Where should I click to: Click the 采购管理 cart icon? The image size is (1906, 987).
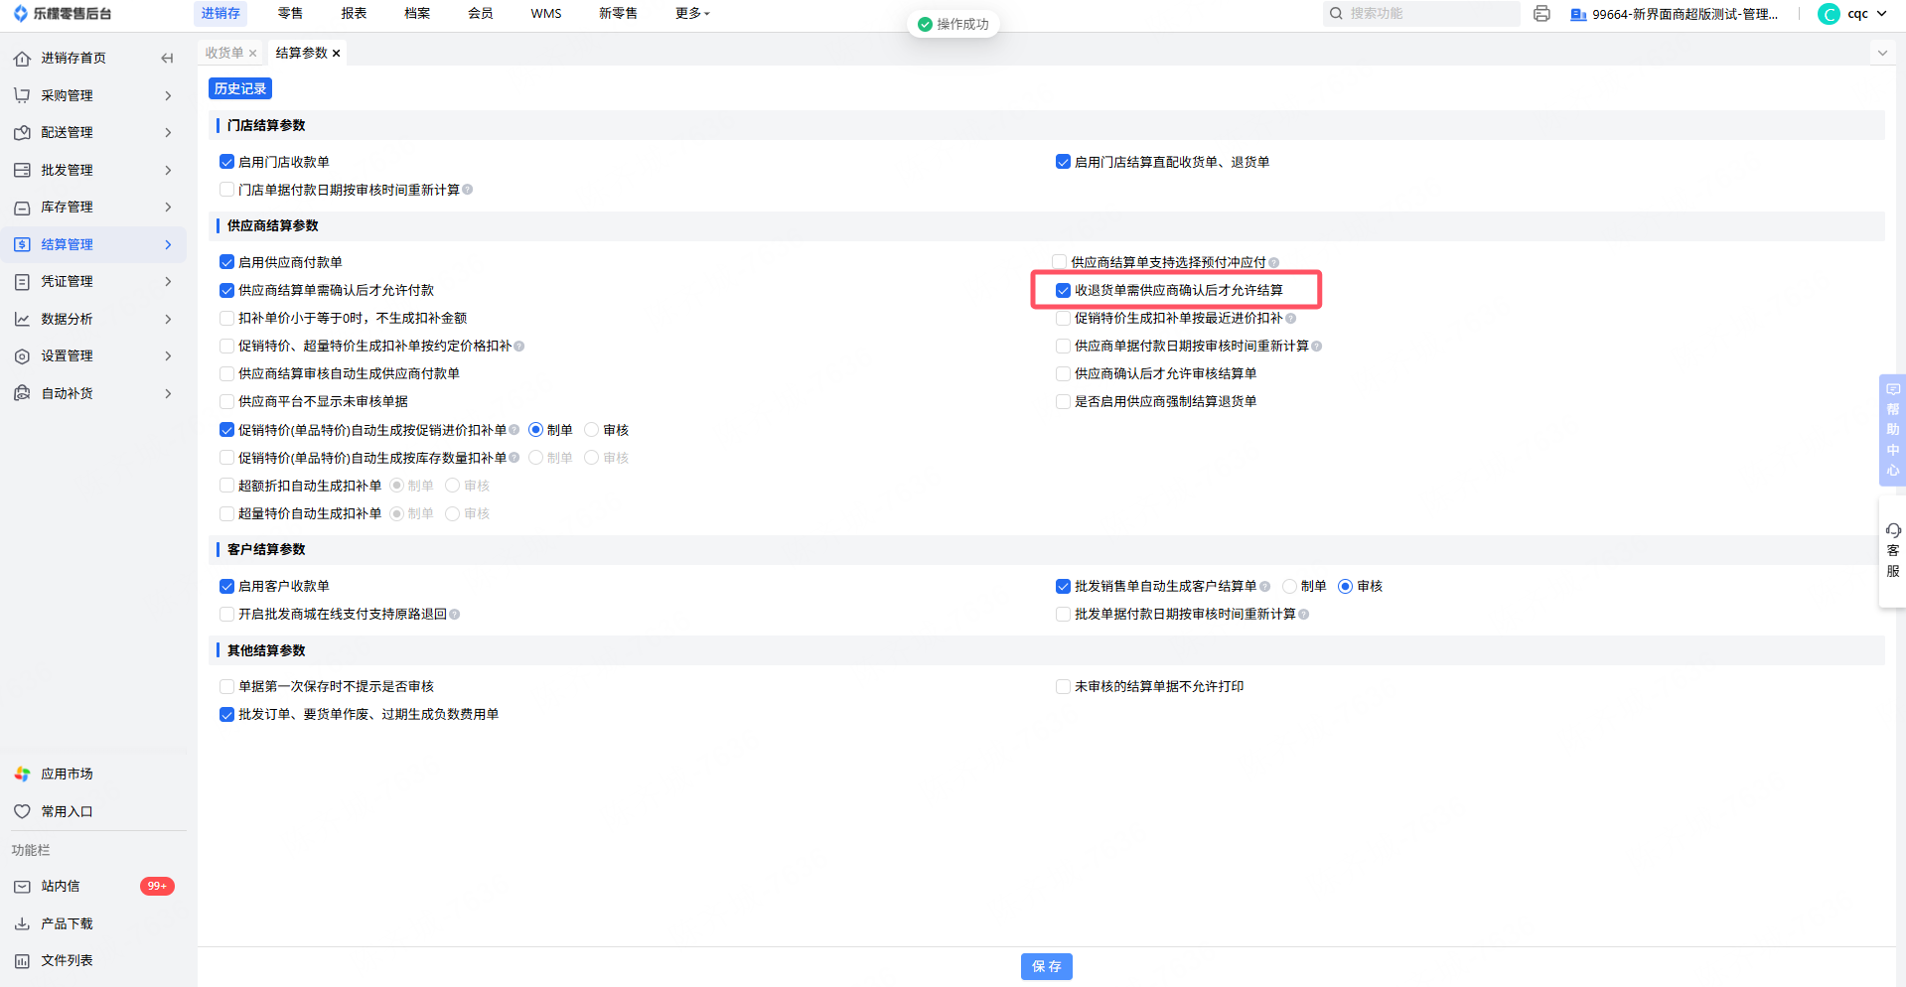click(22, 95)
